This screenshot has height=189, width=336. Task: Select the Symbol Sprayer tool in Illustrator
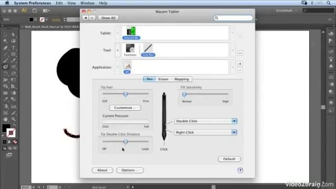point(6,106)
